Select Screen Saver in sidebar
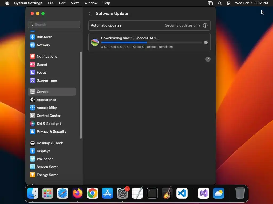This screenshot has width=273, height=204. pyautogui.click(x=52, y=167)
